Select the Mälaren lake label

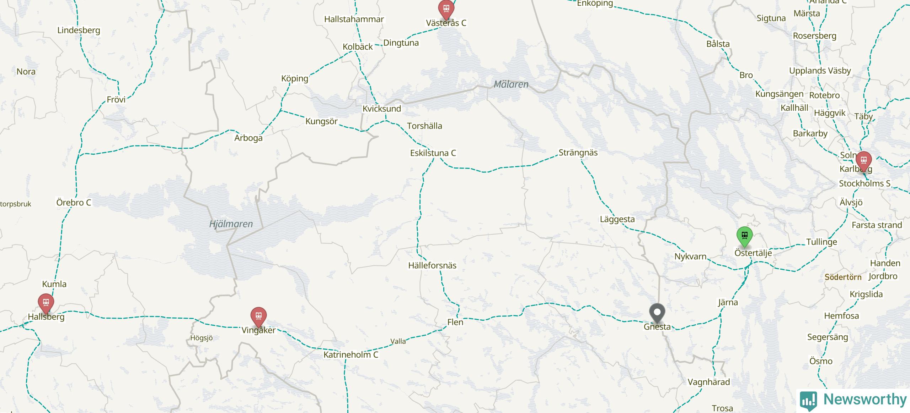pyautogui.click(x=511, y=84)
